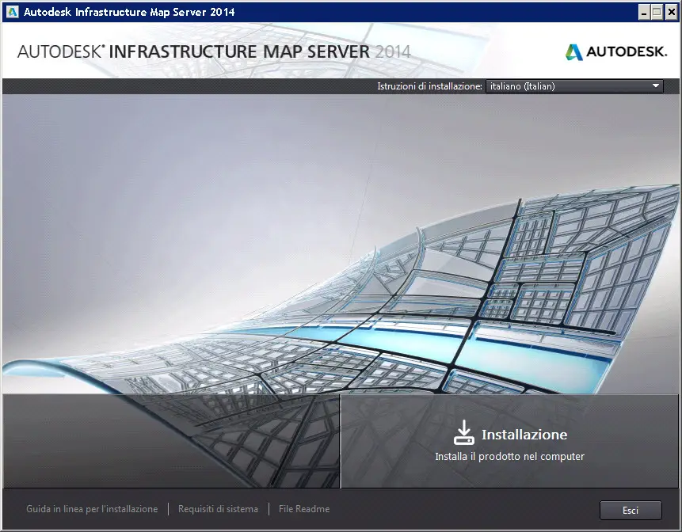
Task: Close the installer window
Action: tap(671, 12)
